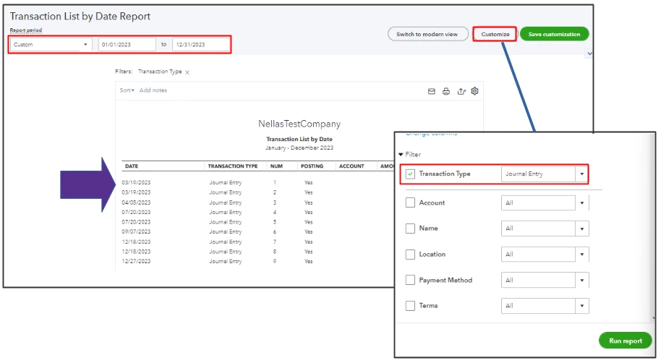Click the DATE column header

(x=132, y=166)
